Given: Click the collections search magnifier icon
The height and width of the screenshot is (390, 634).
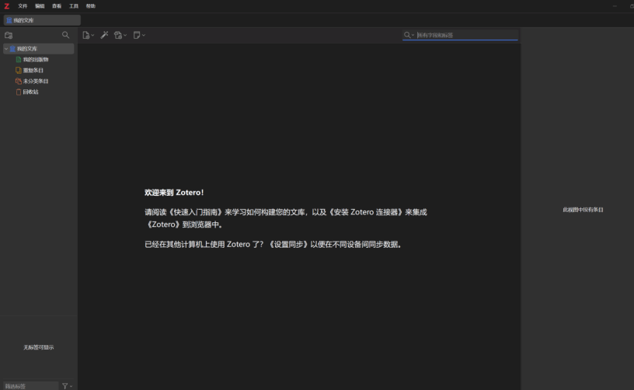Looking at the screenshot, I should tap(65, 35).
